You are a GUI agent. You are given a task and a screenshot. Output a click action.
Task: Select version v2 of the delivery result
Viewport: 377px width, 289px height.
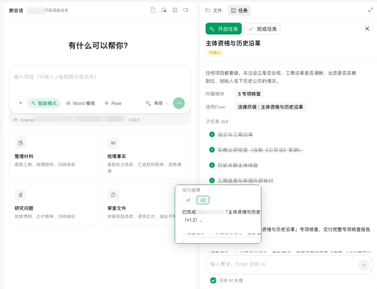point(203,200)
